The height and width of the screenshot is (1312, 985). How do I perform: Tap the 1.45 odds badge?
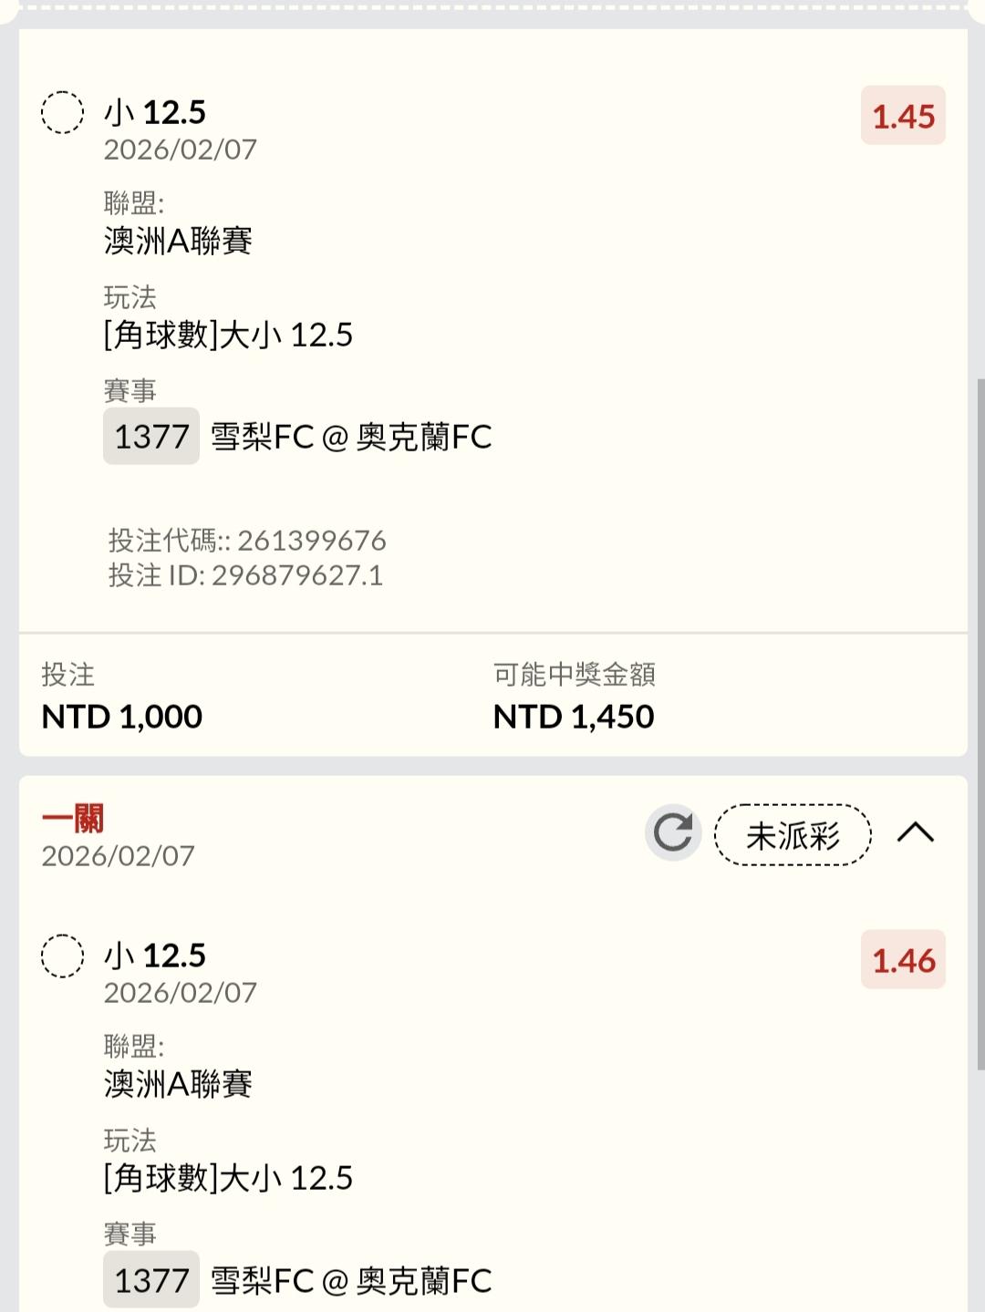click(x=903, y=116)
